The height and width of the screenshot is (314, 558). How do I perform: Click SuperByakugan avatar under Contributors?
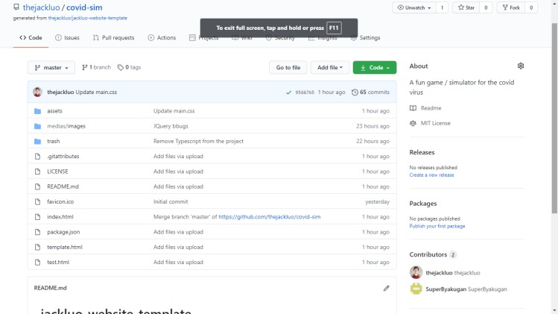pos(416,289)
